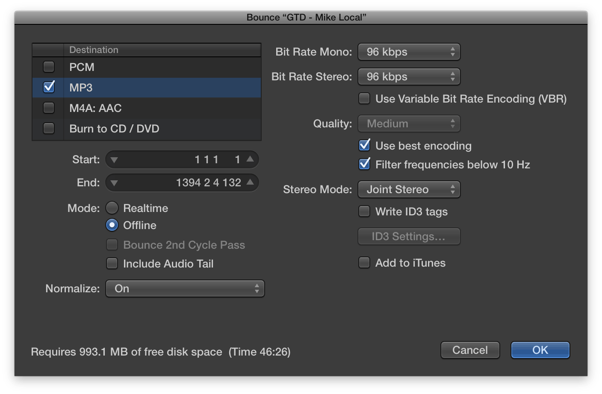
Task: Increase Start position with up arrow
Action: pyautogui.click(x=250, y=159)
